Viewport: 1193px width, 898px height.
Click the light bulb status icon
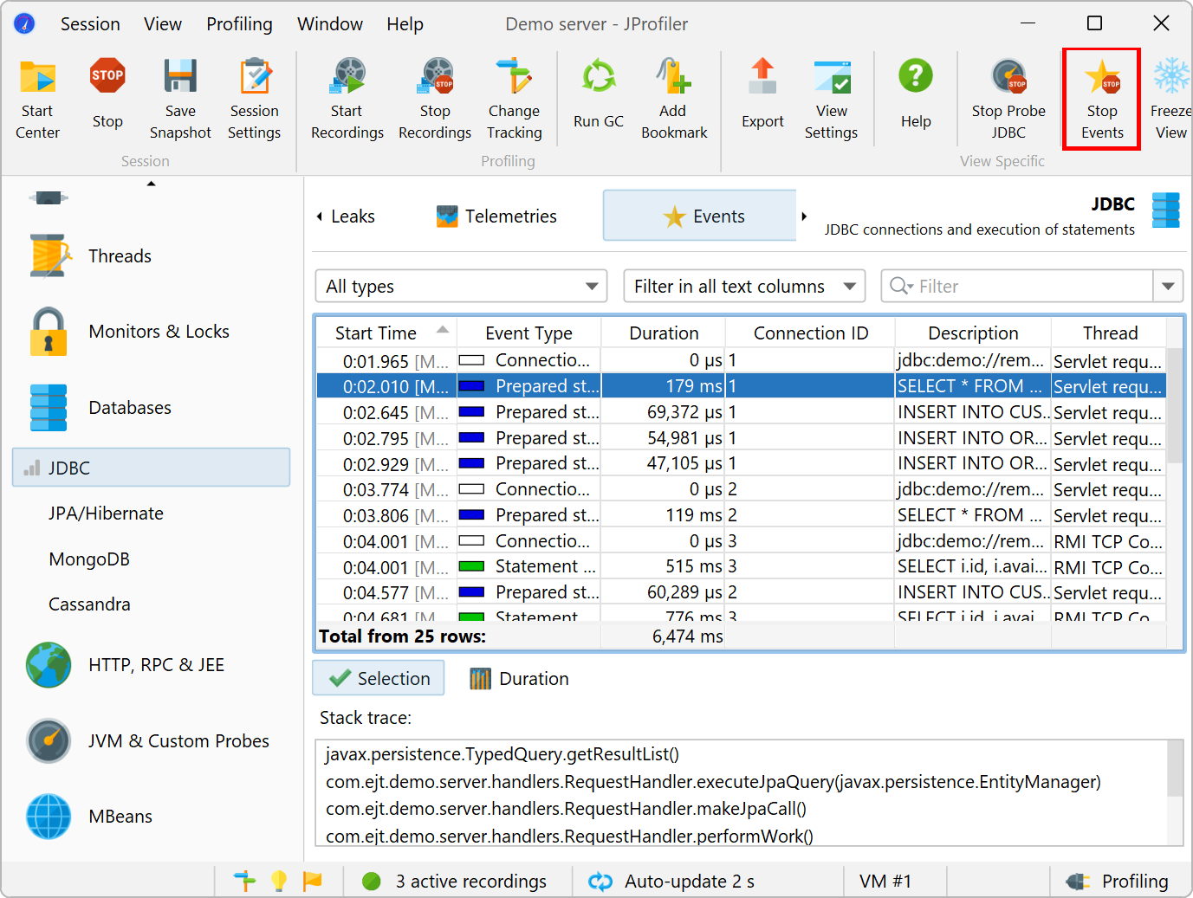tap(279, 881)
